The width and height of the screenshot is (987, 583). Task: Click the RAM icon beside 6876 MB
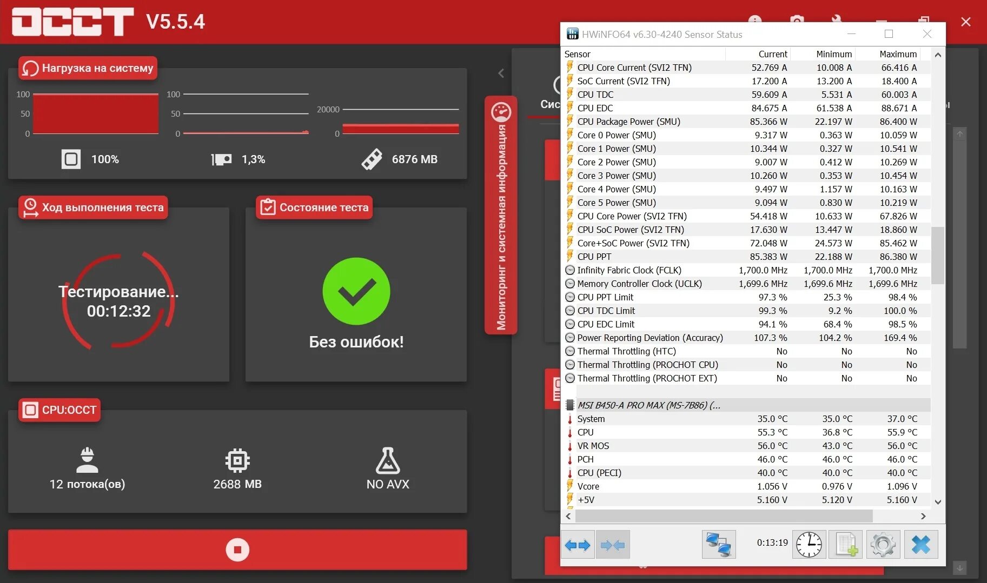point(372,159)
